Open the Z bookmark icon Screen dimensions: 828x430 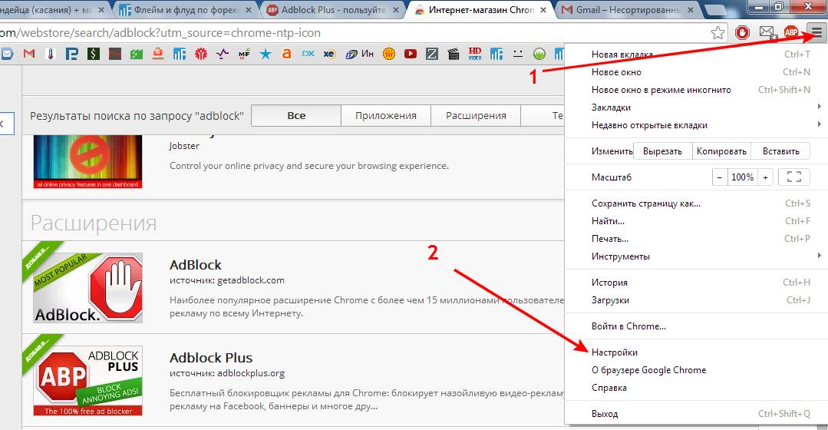pos(432,54)
